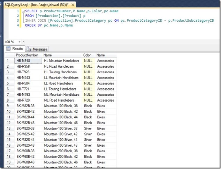The width and height of the screenshot is (221, 169).
Task: Select cell HB-M243
Action: (x=28, y=78)
